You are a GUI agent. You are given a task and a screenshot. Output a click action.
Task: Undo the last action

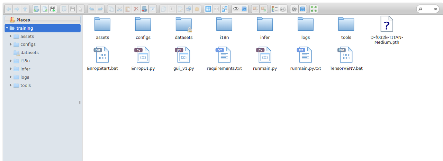pos(92,9)
